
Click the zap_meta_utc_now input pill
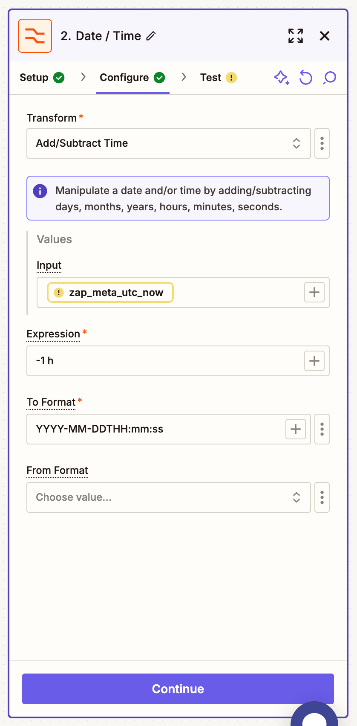pyautogui.click(x=110, y=293)
